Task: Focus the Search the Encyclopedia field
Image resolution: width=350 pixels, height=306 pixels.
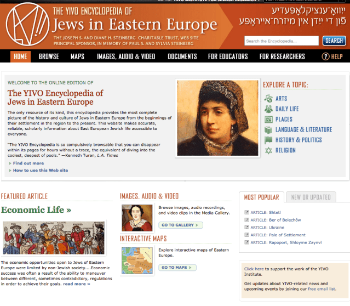Action: pos(281,41)
